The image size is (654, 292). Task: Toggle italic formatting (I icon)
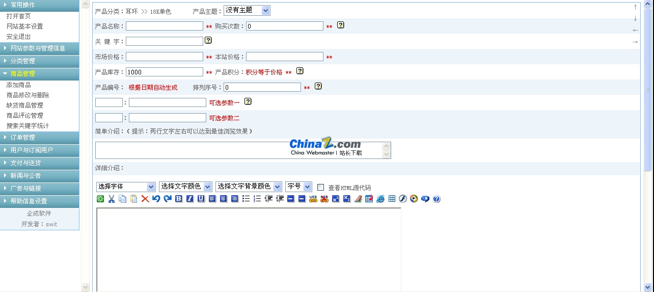(190, 199)
